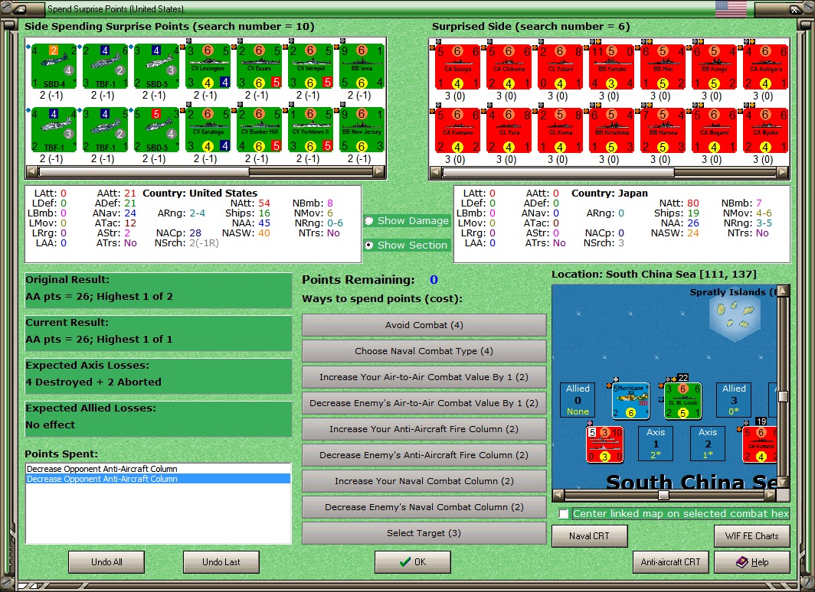This screenshot has width=815, height=592.
Task: Click right arrow of spending side units scrollbar
Action: pos(379,171)
